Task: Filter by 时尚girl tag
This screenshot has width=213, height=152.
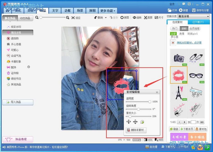Action: coord(193,34)
